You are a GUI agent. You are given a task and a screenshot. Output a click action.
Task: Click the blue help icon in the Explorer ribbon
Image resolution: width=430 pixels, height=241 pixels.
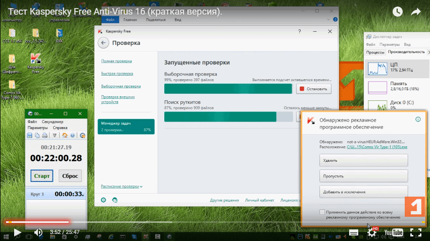coord(335,20)
